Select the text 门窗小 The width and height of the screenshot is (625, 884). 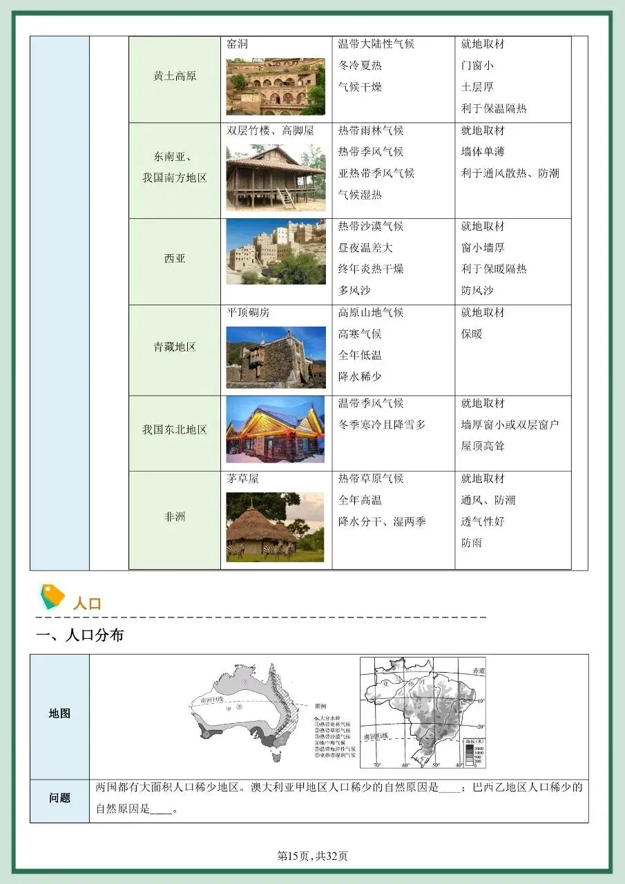coord(477,66)
